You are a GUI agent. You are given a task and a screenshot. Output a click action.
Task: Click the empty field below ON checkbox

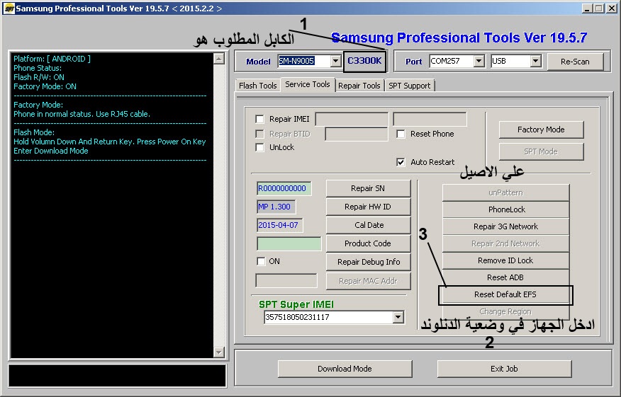coord(286,281)
